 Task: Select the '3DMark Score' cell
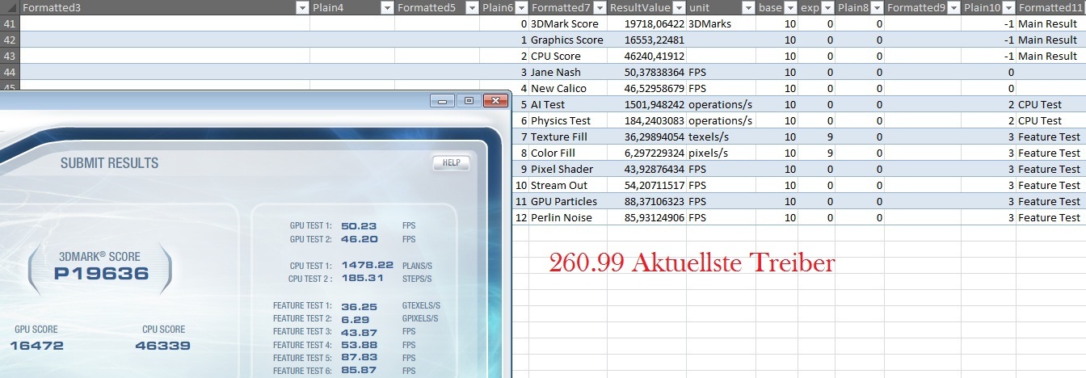coord(568,24)
